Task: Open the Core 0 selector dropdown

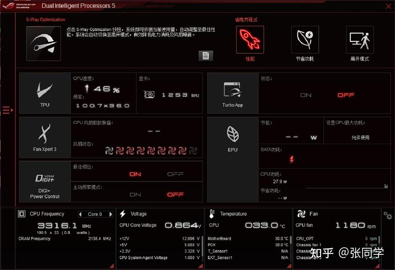Action: coord(95,214)
